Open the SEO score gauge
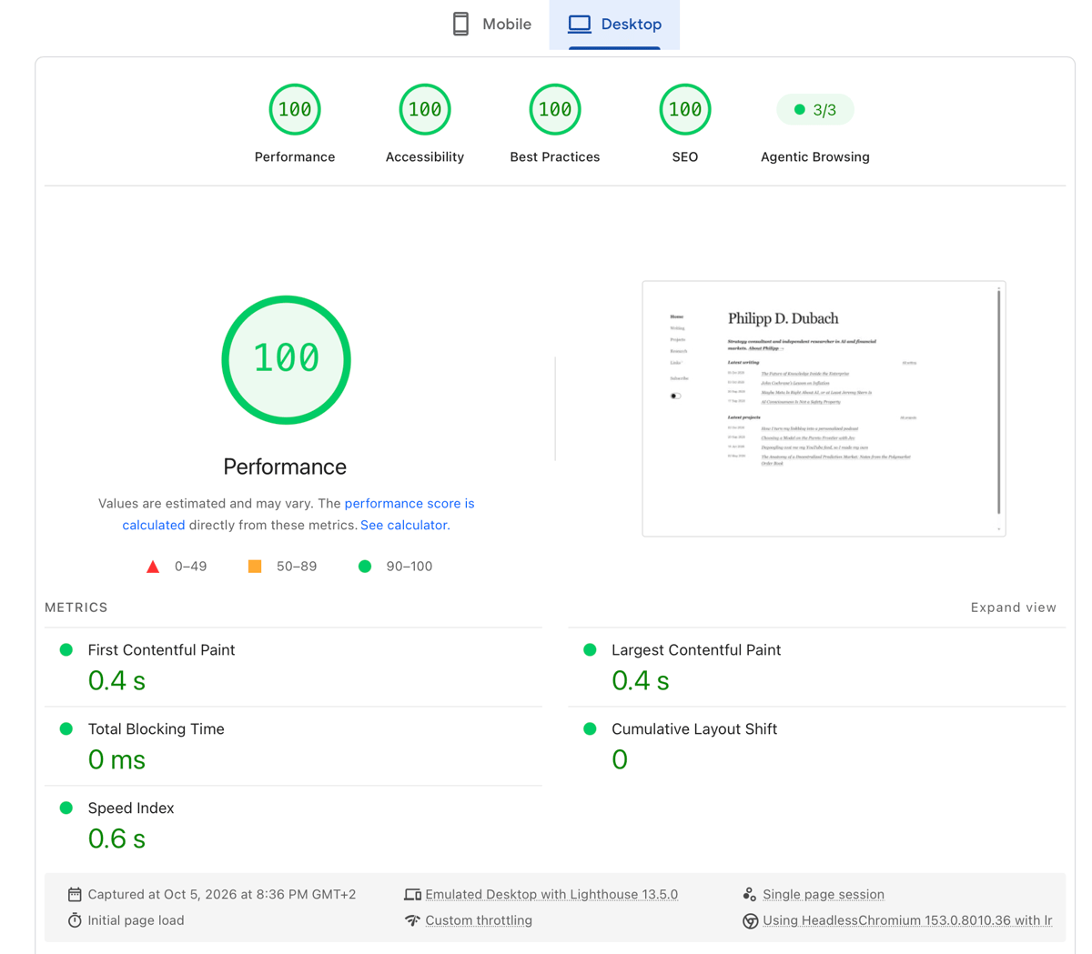This screenshot has width=1092, height=954. coord(685,110)
